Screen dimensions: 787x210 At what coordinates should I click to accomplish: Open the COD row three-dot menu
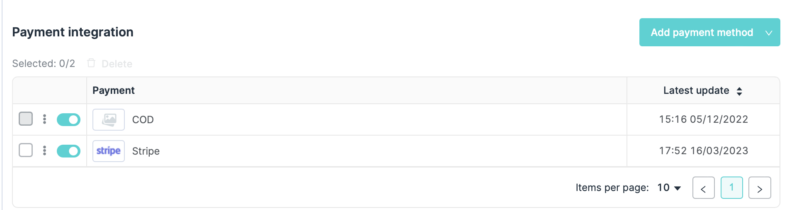[44, 119]
